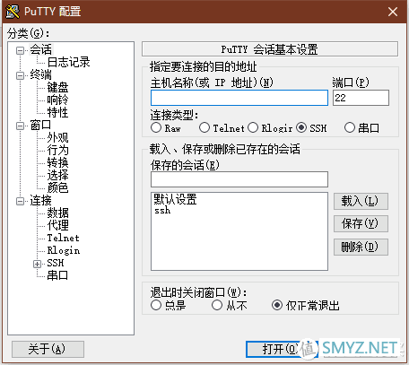
Task: Focus the port field showing 22
Action: (x=361, y=98)
